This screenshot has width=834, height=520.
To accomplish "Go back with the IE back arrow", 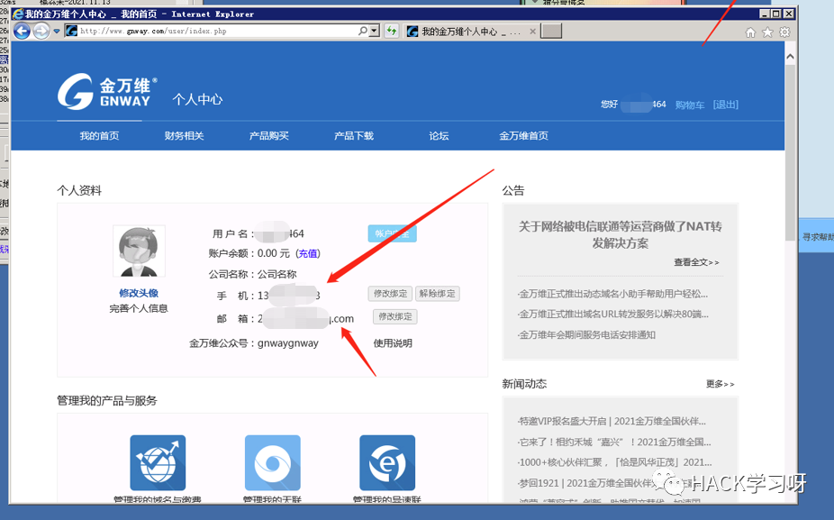I will 22,32.
